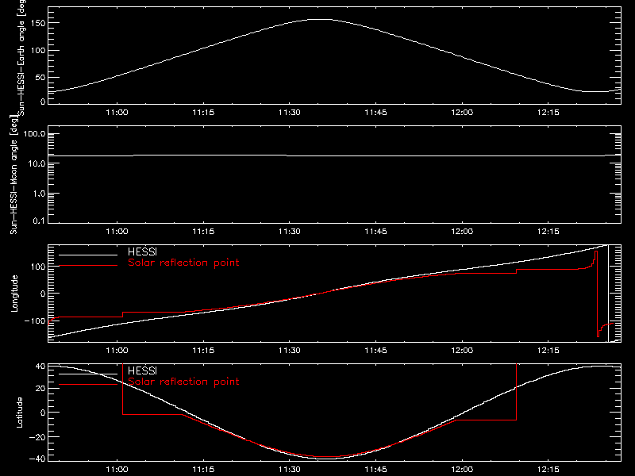The image size is (635, 476).
Task: Click the 40 tick label on Latitude plot
Action: [40, 366]
